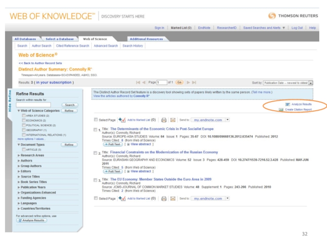Select result 2 checkbox
The image size is (327, 245).
tap(95, 153)
